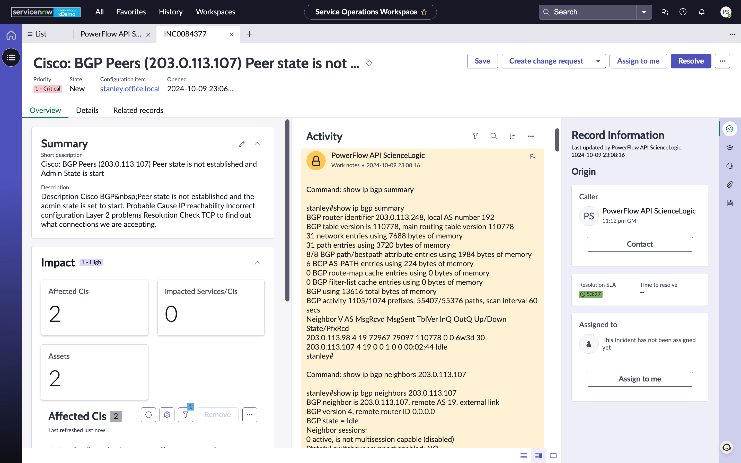This screenshot has width=741, height=463.
Task: Open the Impacted Services/CIs count card
Action: (x=211, y=307)
